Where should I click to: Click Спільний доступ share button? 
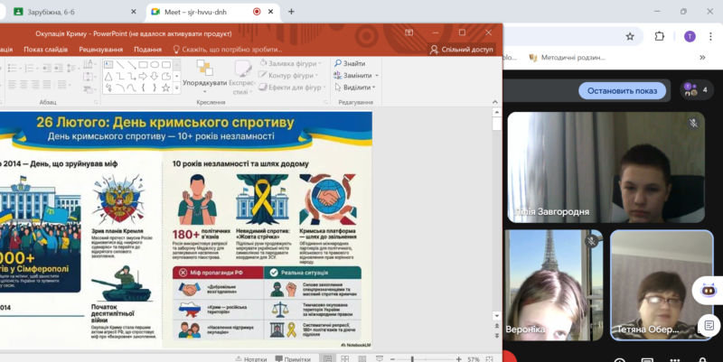tap(461, 50)
